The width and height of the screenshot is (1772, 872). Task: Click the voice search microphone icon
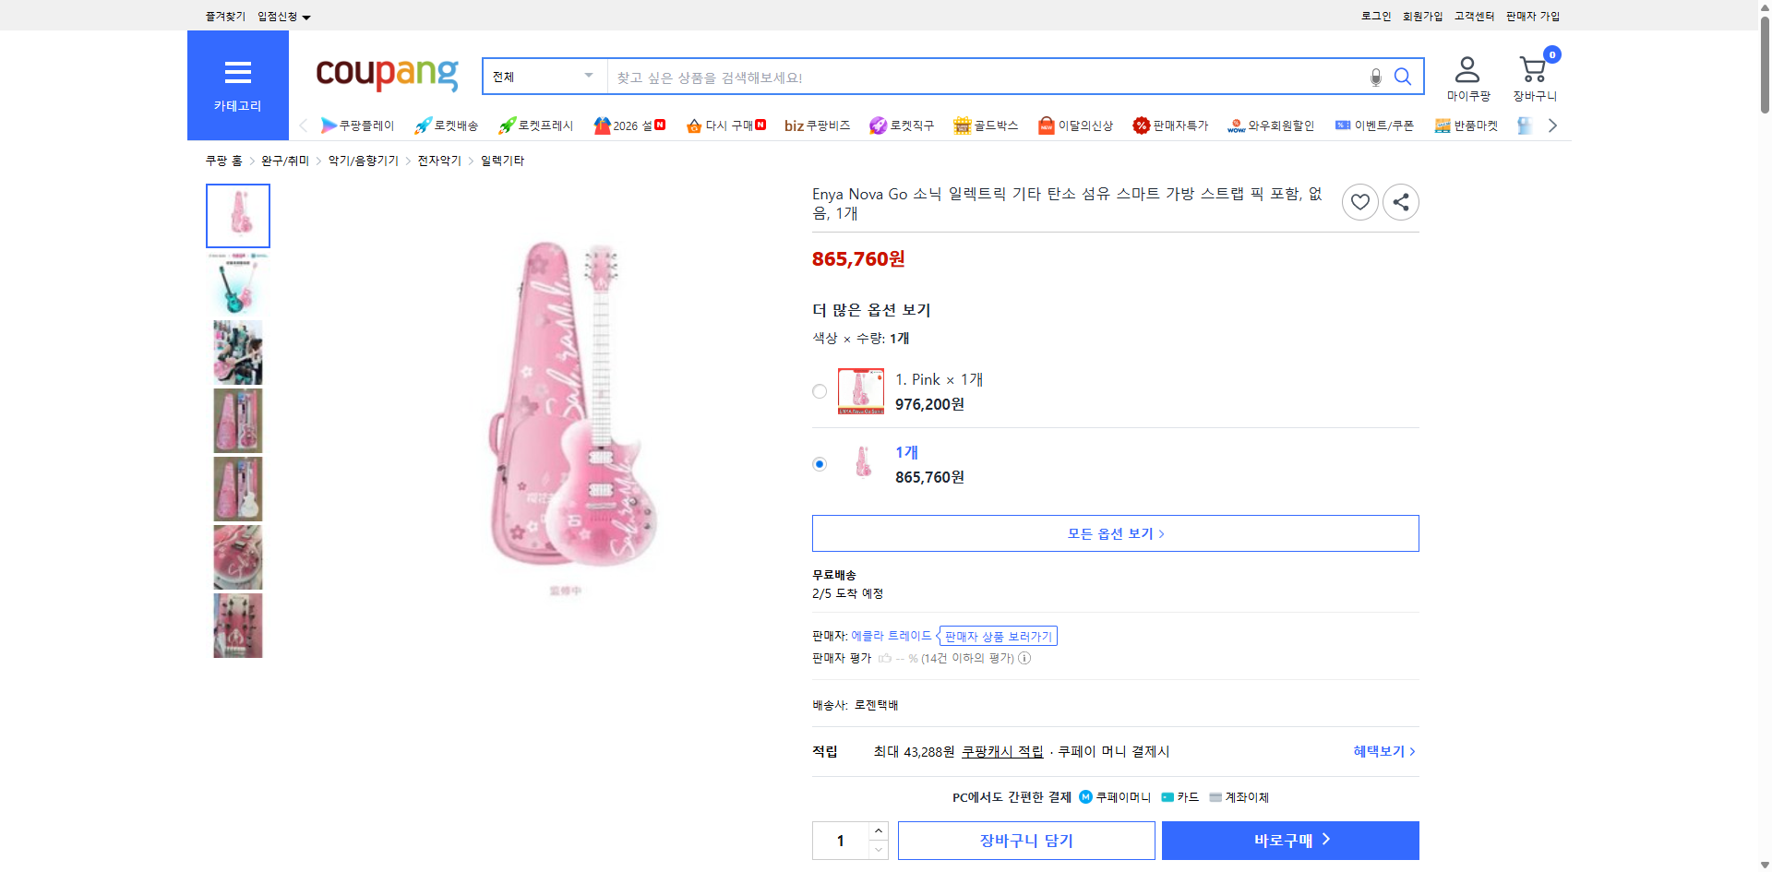(x=1374, y=78)
